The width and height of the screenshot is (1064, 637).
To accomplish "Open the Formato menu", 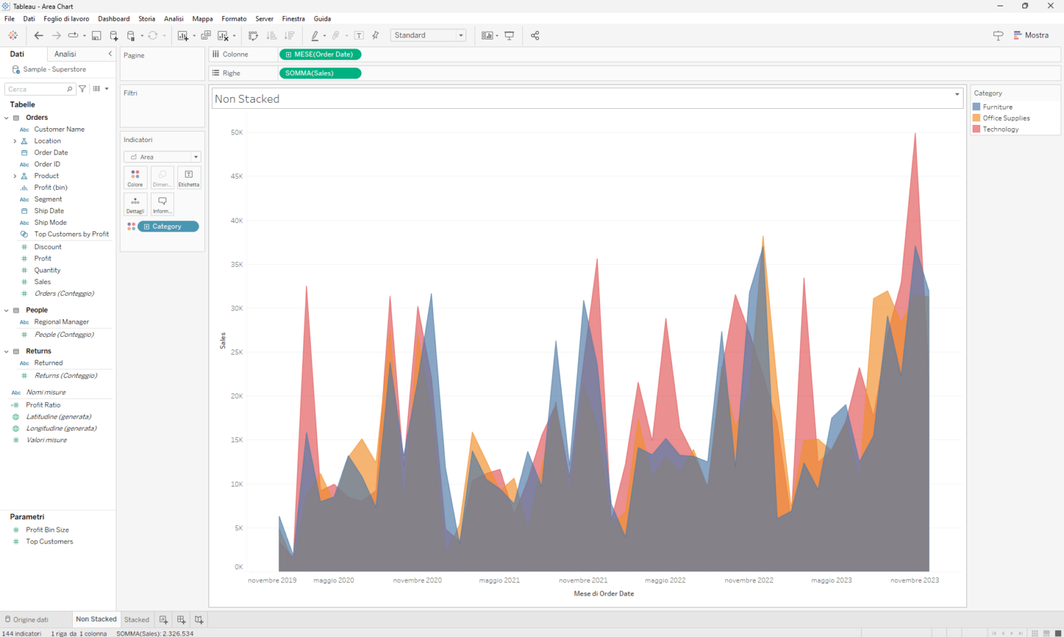I will [x=234, y=19].
